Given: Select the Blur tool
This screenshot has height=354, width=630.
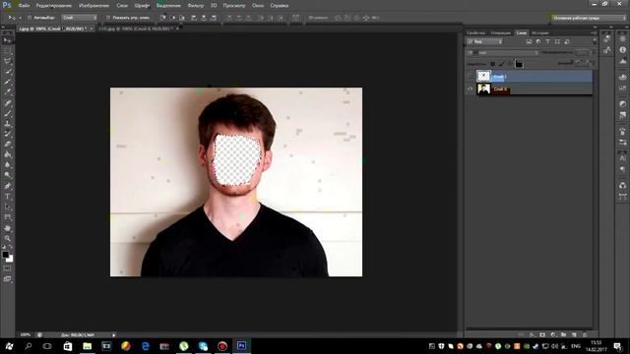Looking at the screenshot, I should [7, 165].
